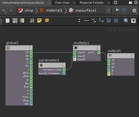Open the tree list panel icon
Image resolution: width=139 pixels, height=117 pixels.
point(15,21)
